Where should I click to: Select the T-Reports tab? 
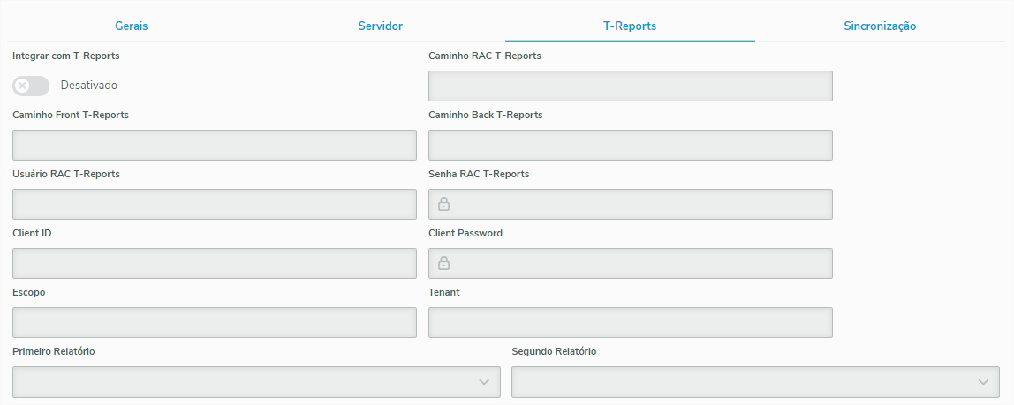pos(630,26)
